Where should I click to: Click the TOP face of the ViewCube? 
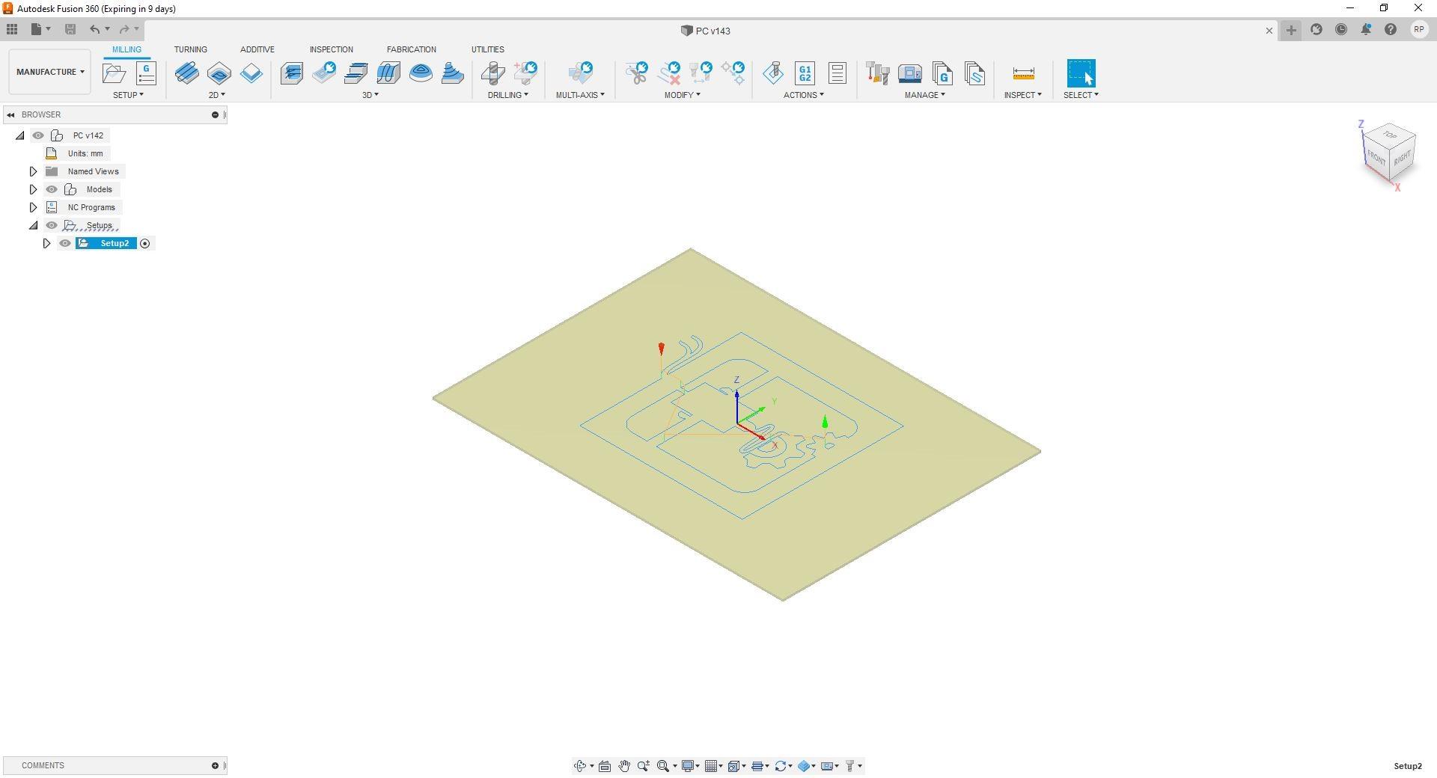point(1390,135)
